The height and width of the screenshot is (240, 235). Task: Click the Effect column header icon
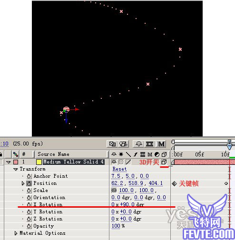coord(135,154)
